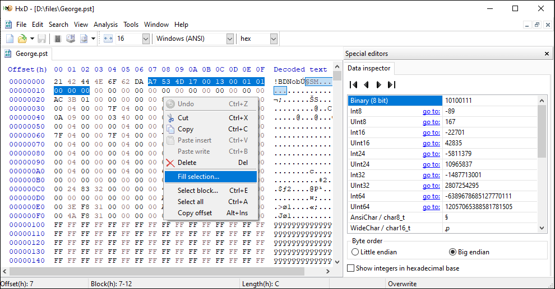The width and height of the screenshot is (555, 289).
Task: Click the WideChar / char16_t row
Action: pyautogui.click(x=443, y=228)
